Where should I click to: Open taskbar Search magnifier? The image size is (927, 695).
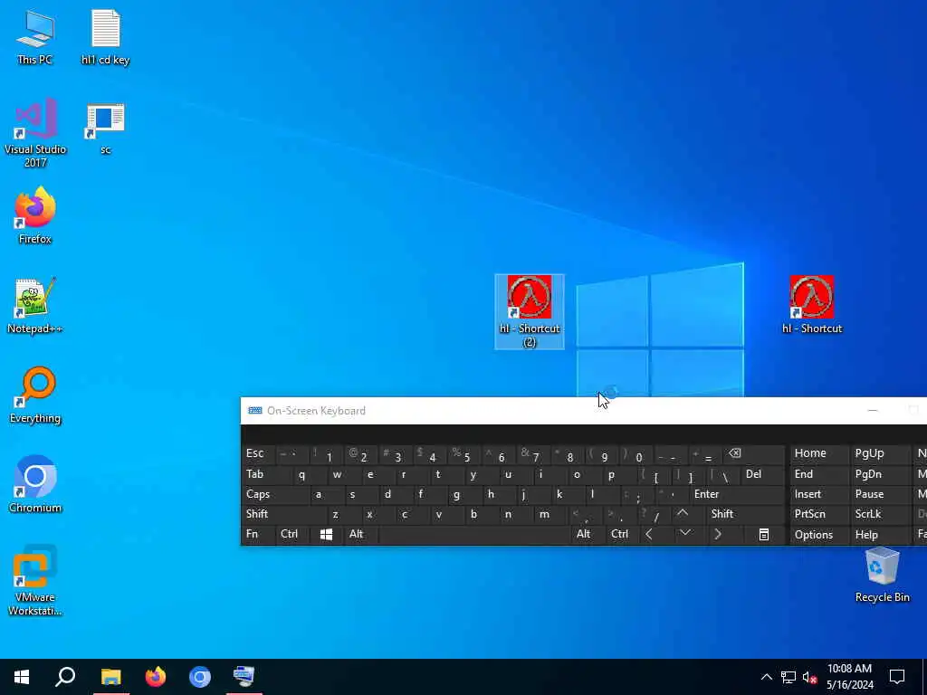tap(65, 677)
